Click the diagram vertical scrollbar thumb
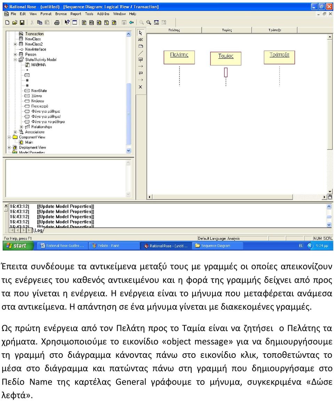The image size is (334, 401). [x=330, y=95]
